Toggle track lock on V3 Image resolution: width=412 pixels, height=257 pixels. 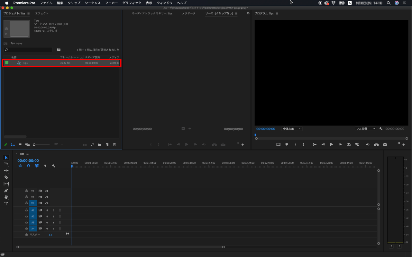click(x=26, y=191)
